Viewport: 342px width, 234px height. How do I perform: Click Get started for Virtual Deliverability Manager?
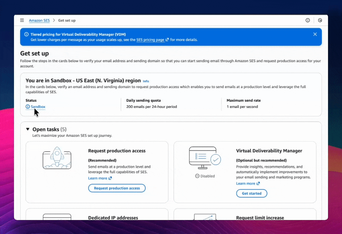[252, 193]
